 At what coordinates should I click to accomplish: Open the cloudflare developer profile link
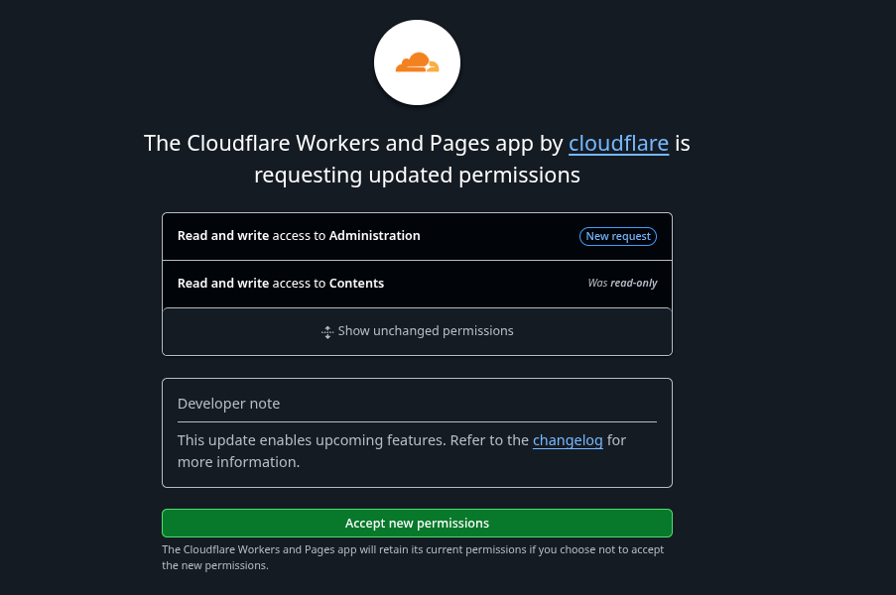[618, 144]
